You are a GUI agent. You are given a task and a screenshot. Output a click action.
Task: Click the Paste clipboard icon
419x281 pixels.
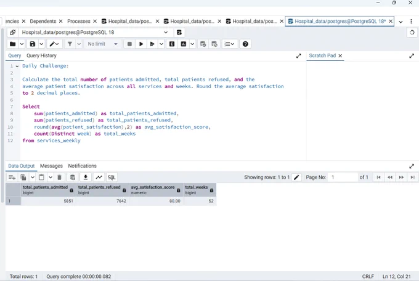coord(41,177)
